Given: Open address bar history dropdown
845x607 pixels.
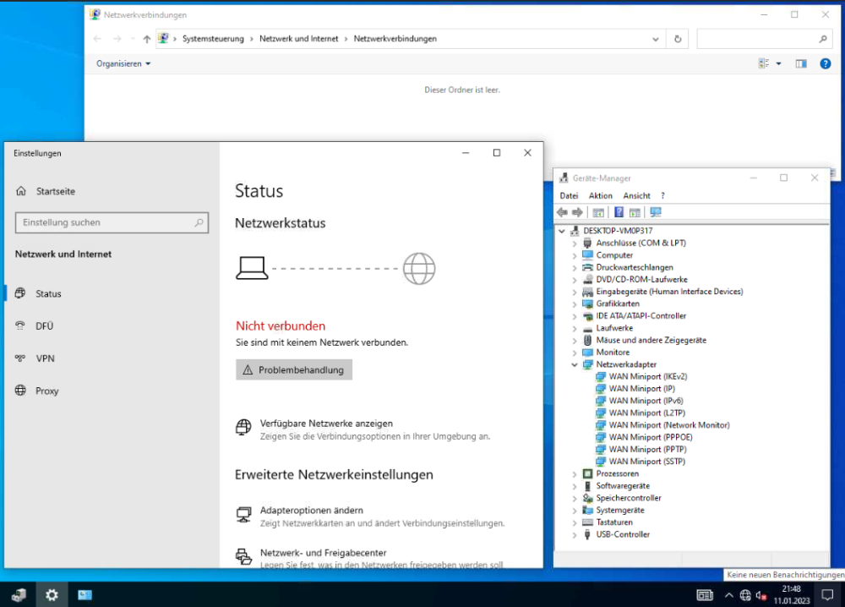Looking at the screenshot, I should pos(656,39).
